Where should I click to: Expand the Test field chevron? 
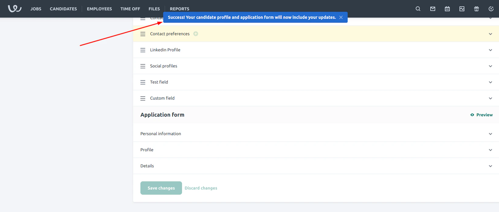490,82
